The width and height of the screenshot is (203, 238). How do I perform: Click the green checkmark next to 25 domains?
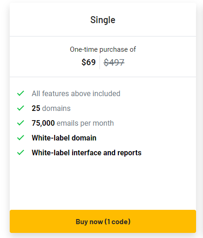click(x=20, y=108)
